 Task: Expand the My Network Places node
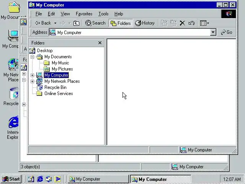[x=32, y=81]
